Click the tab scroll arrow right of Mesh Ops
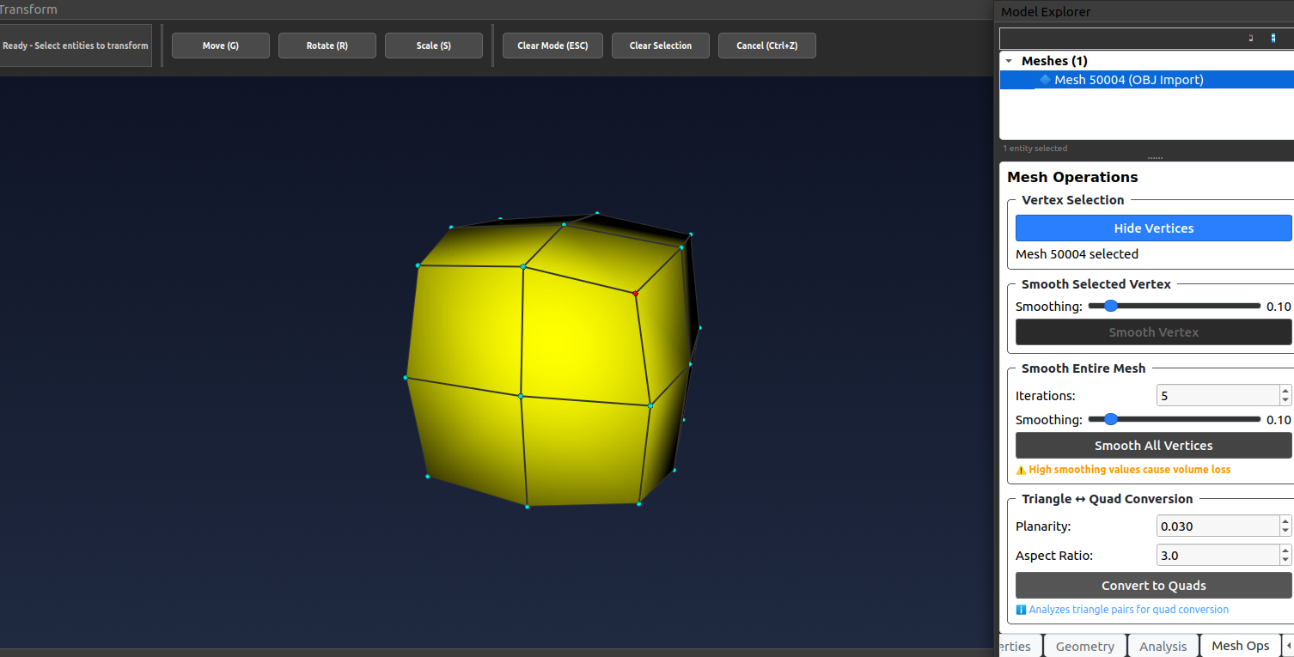This screenshot has height=657, width=1294. 1288,646
